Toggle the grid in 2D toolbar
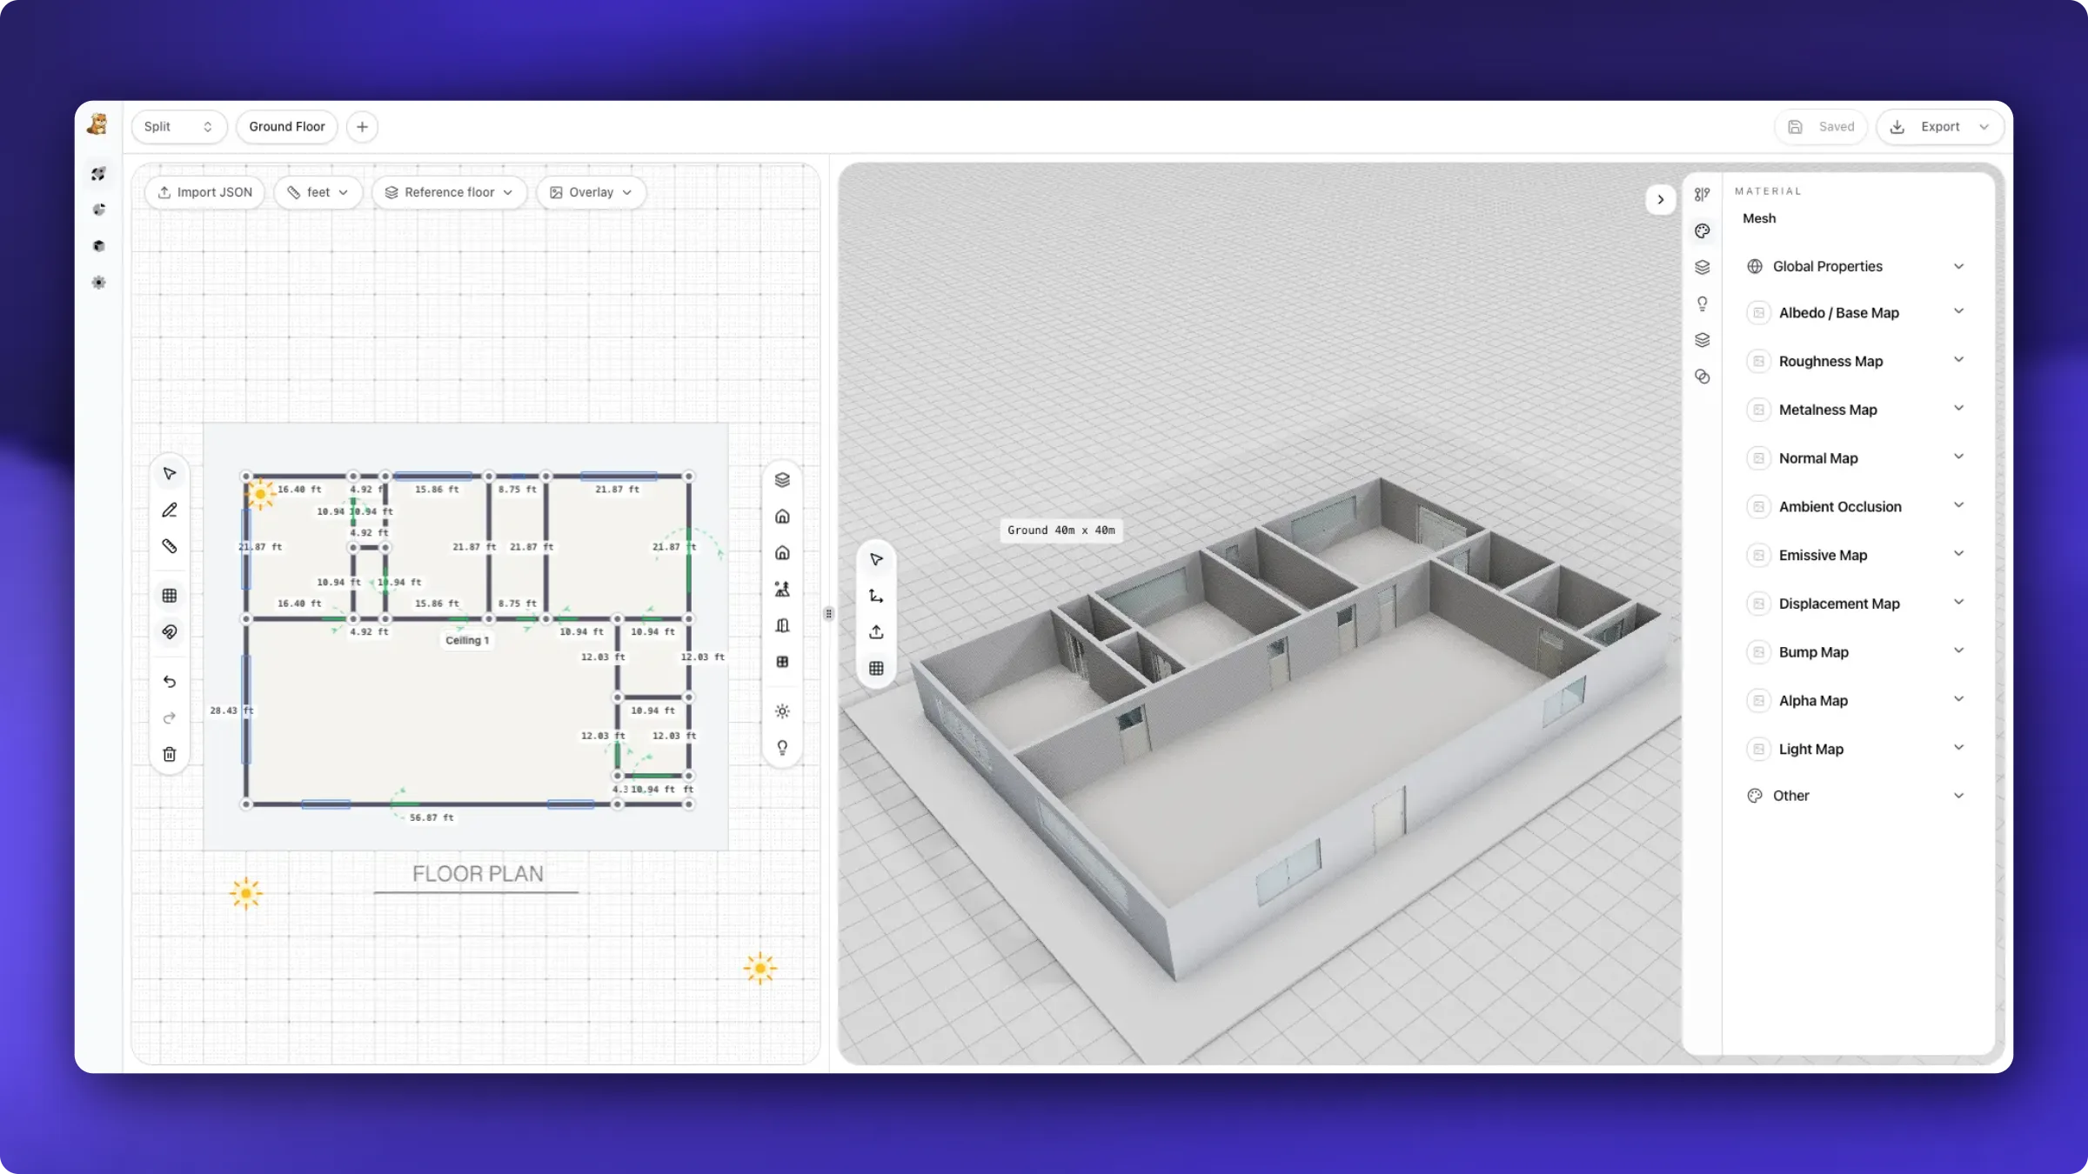 [170, 596]
